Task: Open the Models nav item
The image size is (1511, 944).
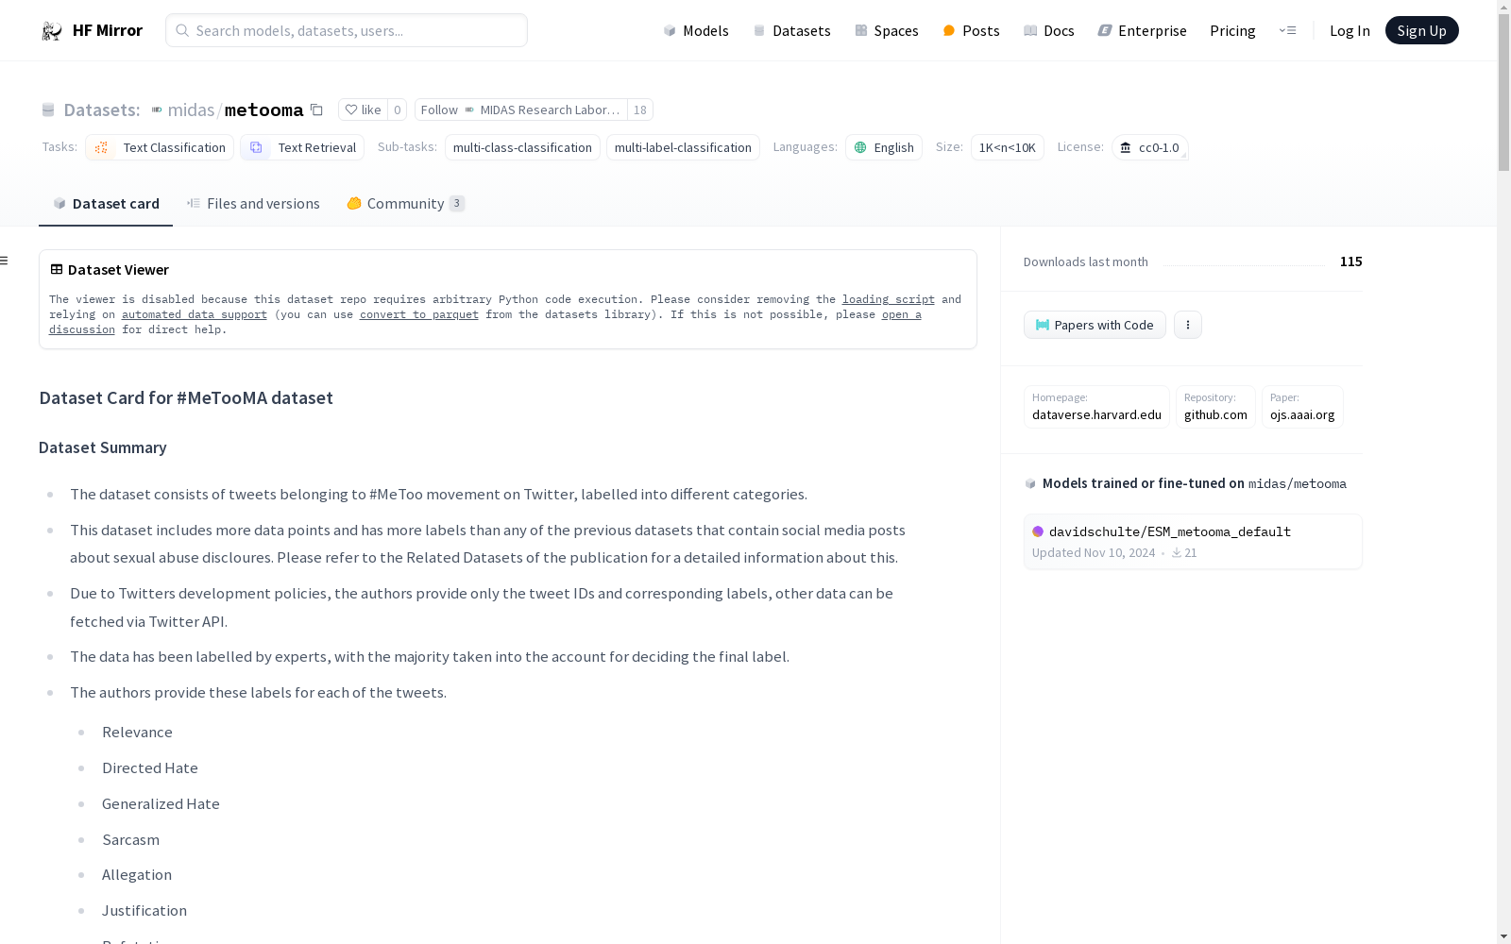Action: tap(696, 30)
